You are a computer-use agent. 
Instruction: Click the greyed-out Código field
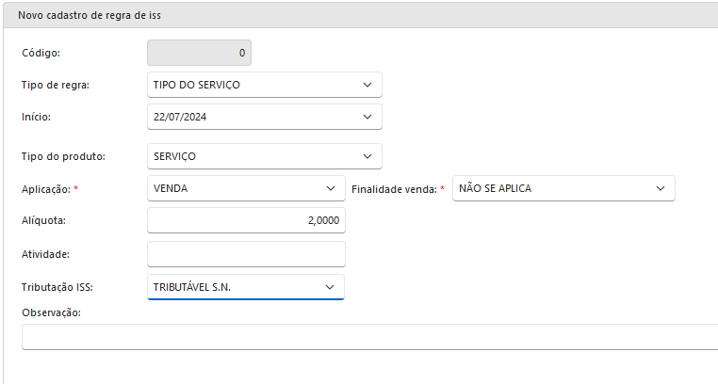tap(199, 54)
